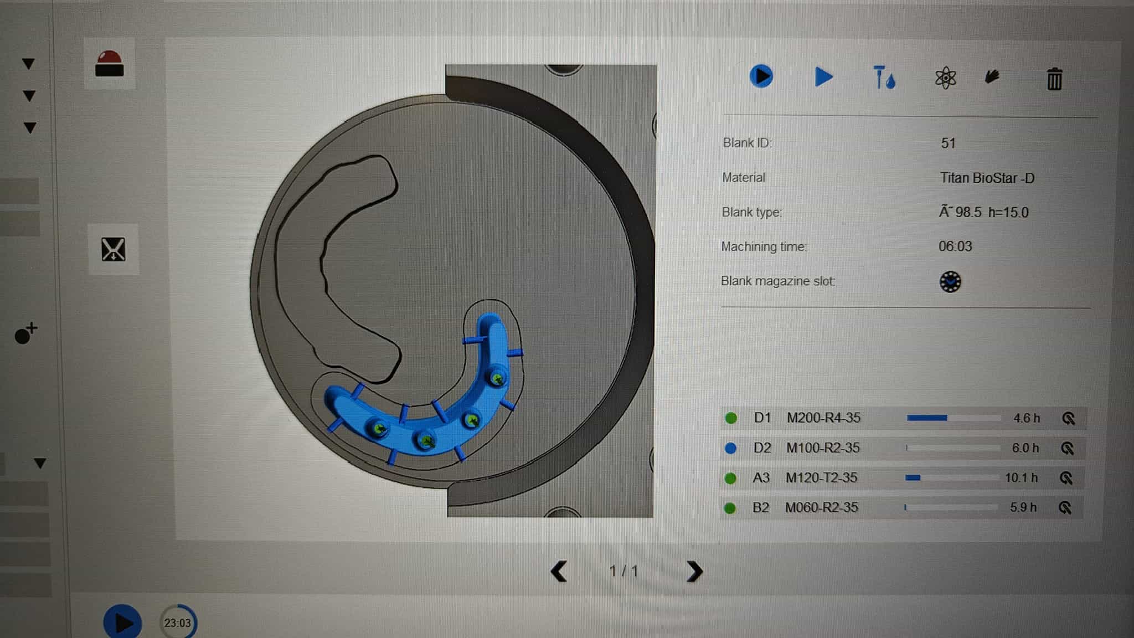Open the tool and coolant drop icon
1134x638 pixels.
(x=884, y=78)
